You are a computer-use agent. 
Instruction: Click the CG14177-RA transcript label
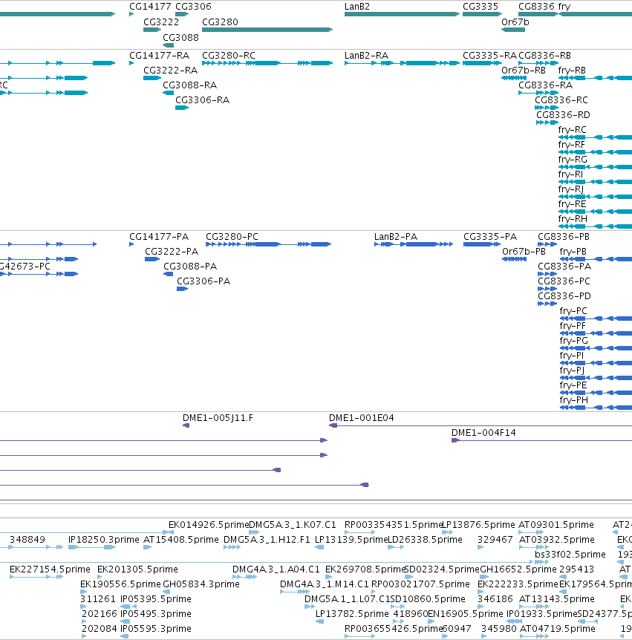[x=159, y=56]
